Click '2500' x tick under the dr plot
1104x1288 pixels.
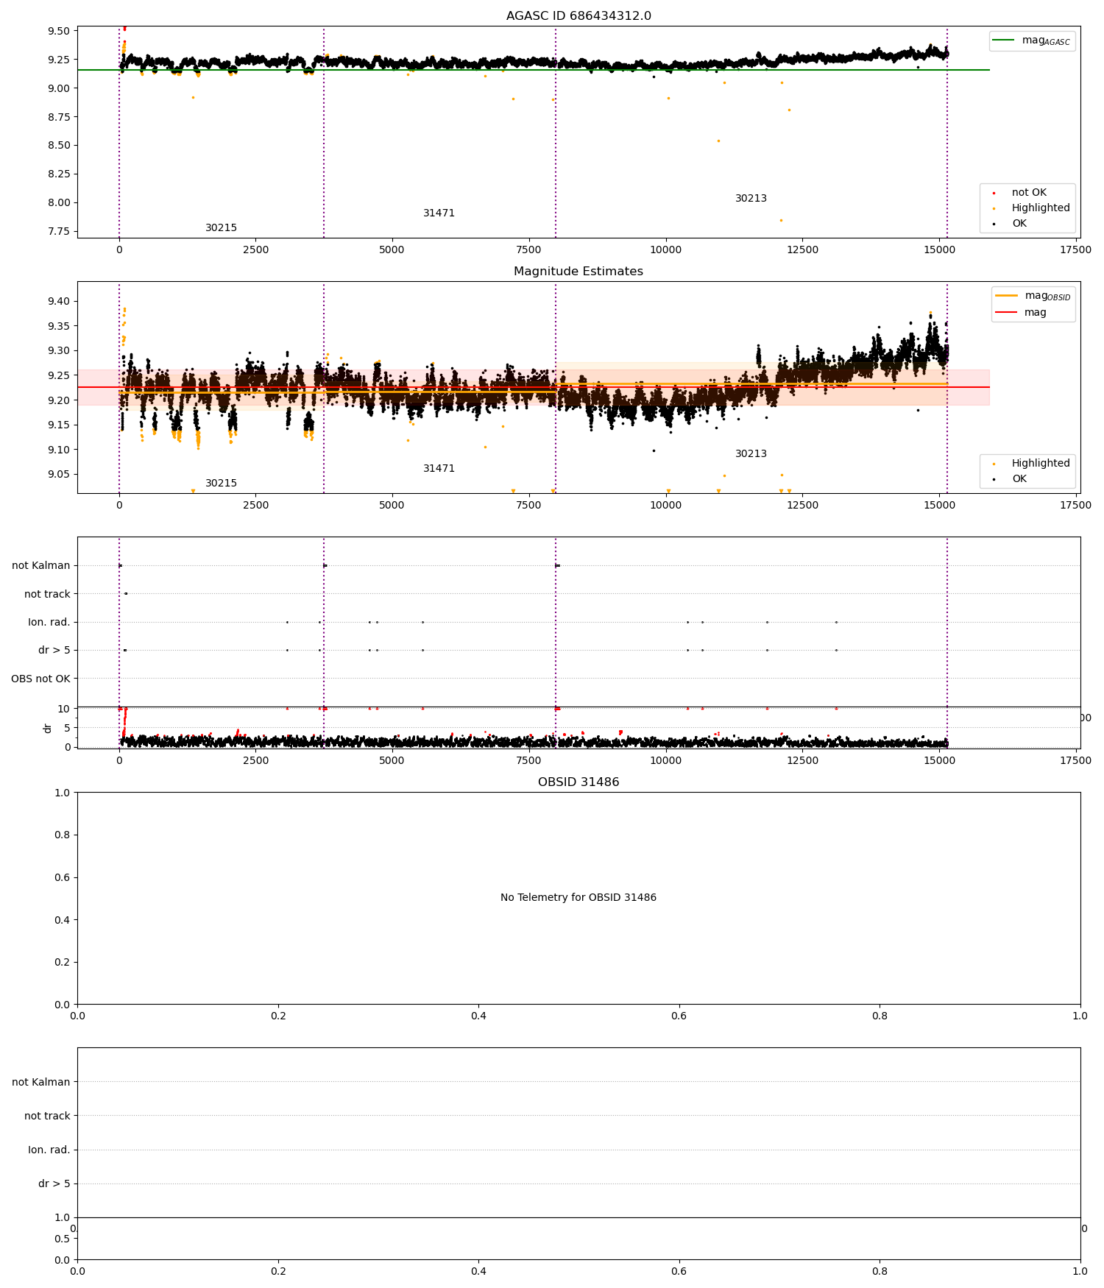255,760
